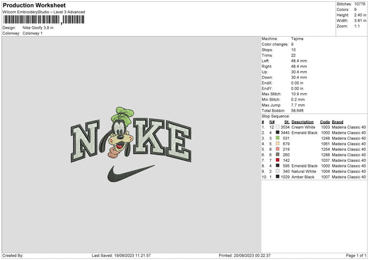Click the Printed 20/08/2023 timestamp
Screen dimensions: 369x260
(245, 255)
